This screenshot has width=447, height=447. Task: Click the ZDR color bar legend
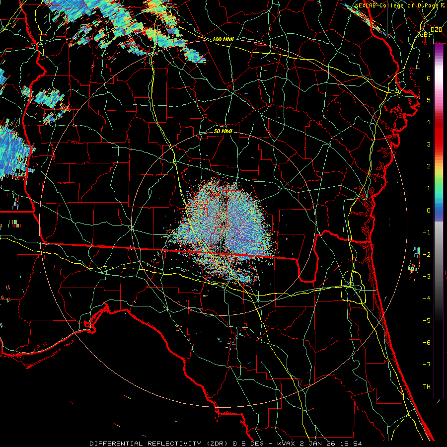coord(439,221)
